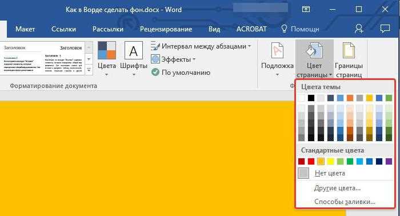Open the Вид ribbon tab
The image size is (400, 216).
[x=214, y=29]
